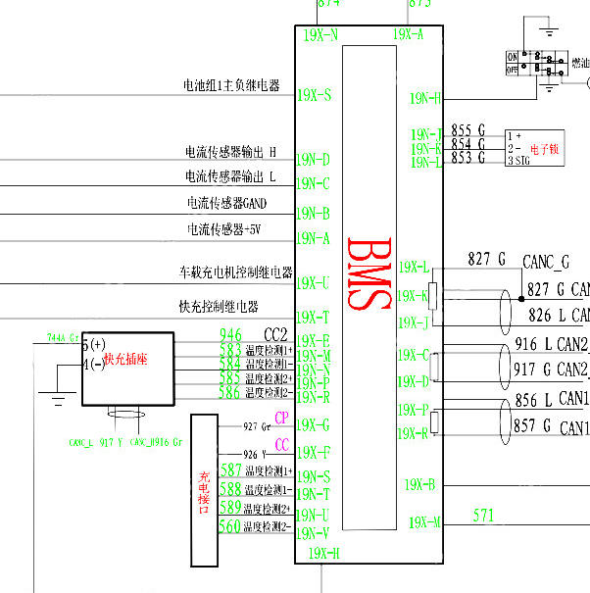Select pin label 19N-V
The width and height of the screenshot is (590, 593).
click(x=313, y=533)
